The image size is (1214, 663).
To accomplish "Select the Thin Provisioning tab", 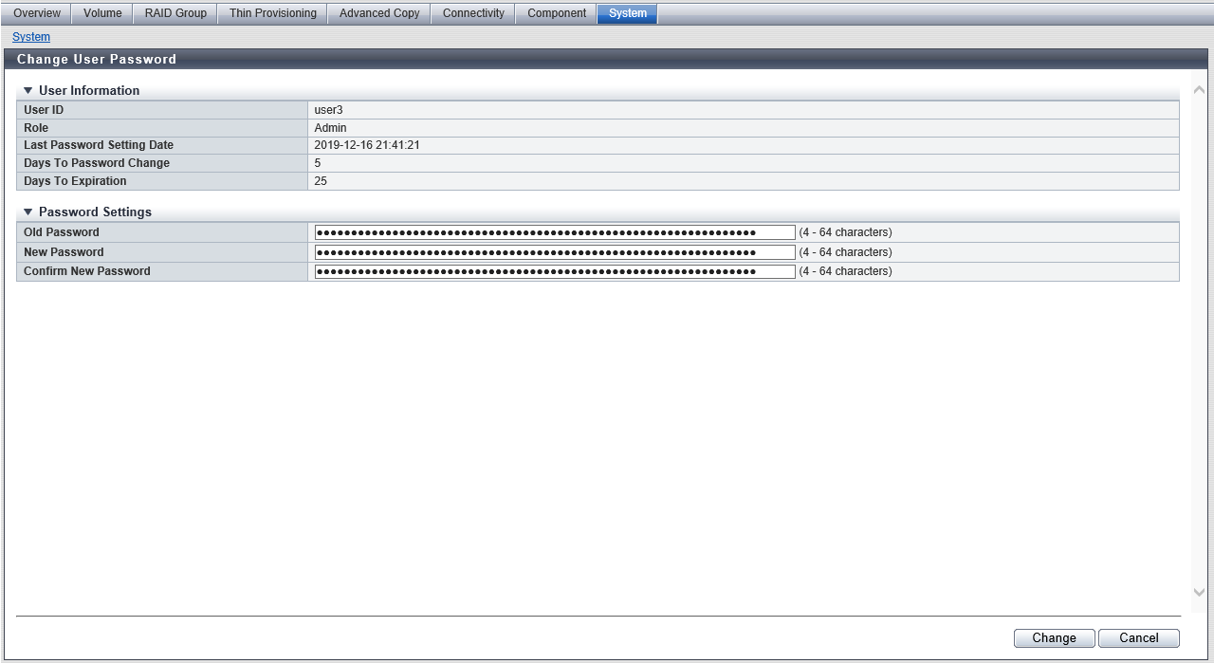I will click(273, 13).
